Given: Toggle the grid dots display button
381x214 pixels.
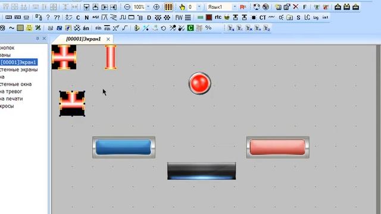Looking at the screenshot, I should click(x=168, y=7).
